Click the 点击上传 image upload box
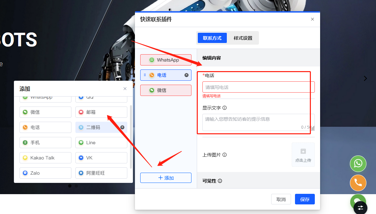376x214 pixels. pyautogui.click(x=303, y=154)
